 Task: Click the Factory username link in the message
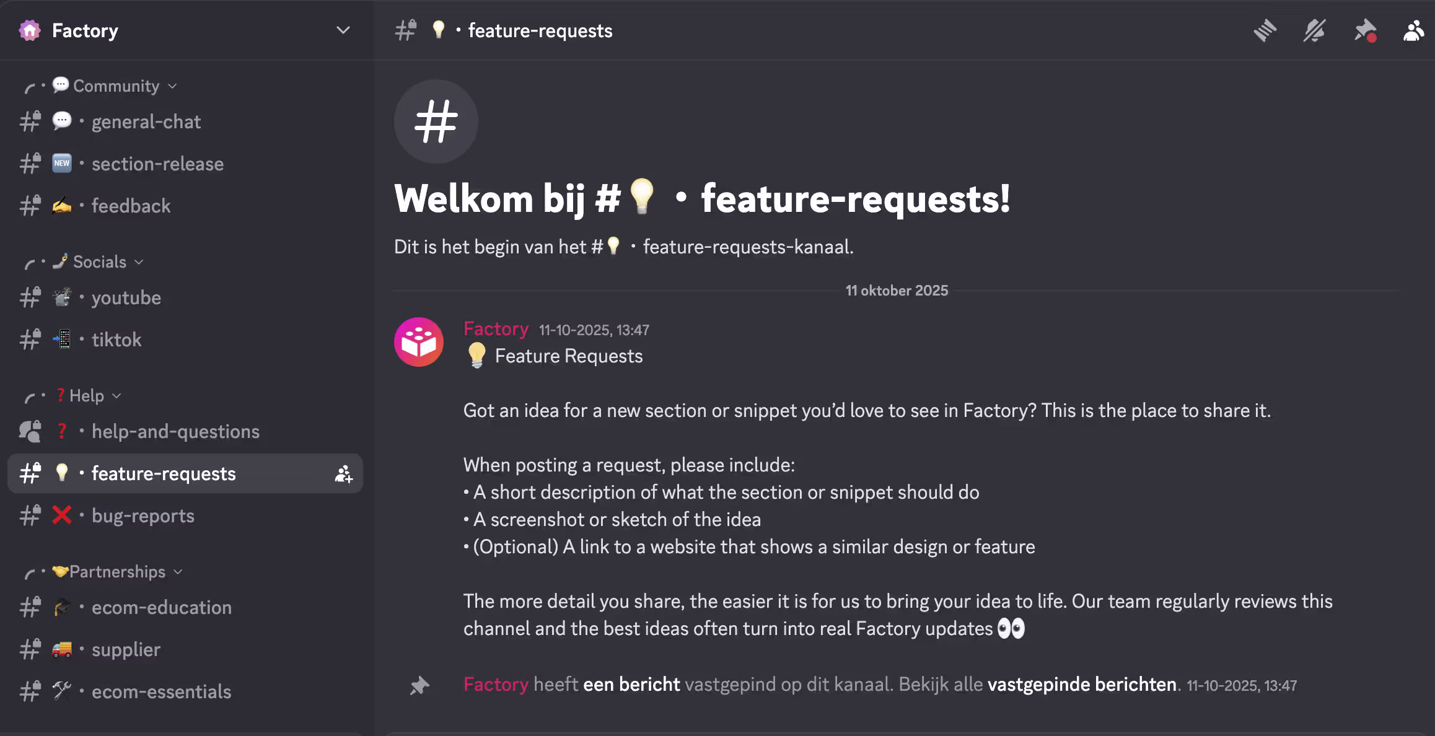point(496,329)
